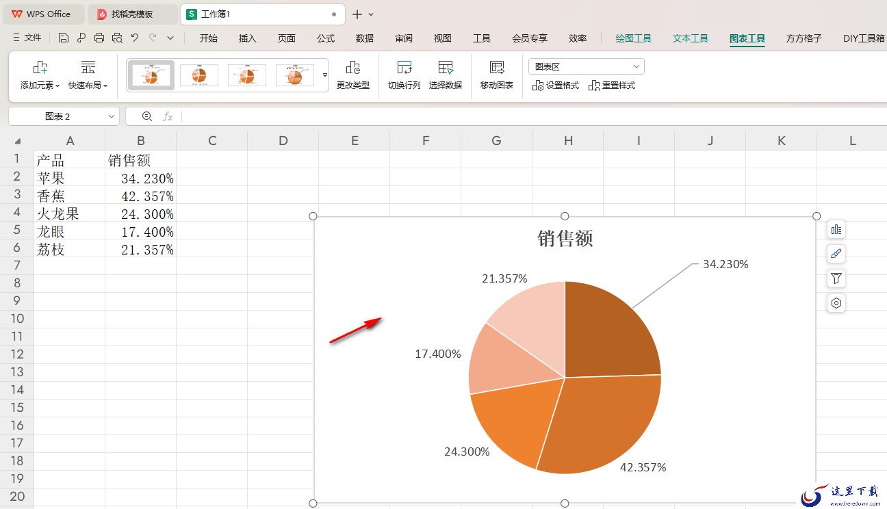This screenshot has width=887, height=509.
Task: Select the 工作簿1 document tab
Action: (x=262, y=14)
